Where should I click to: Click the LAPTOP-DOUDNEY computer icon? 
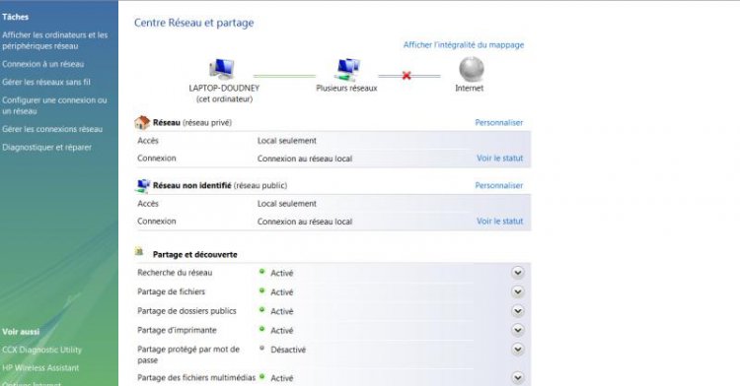[222, 69]
